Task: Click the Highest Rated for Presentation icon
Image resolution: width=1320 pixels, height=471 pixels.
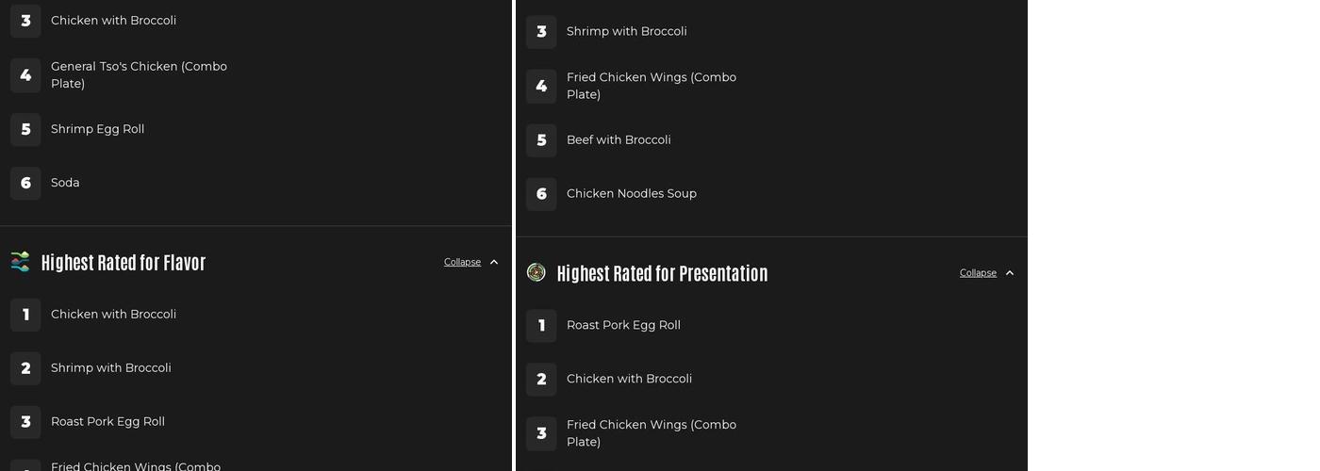Action: point(536,272)
